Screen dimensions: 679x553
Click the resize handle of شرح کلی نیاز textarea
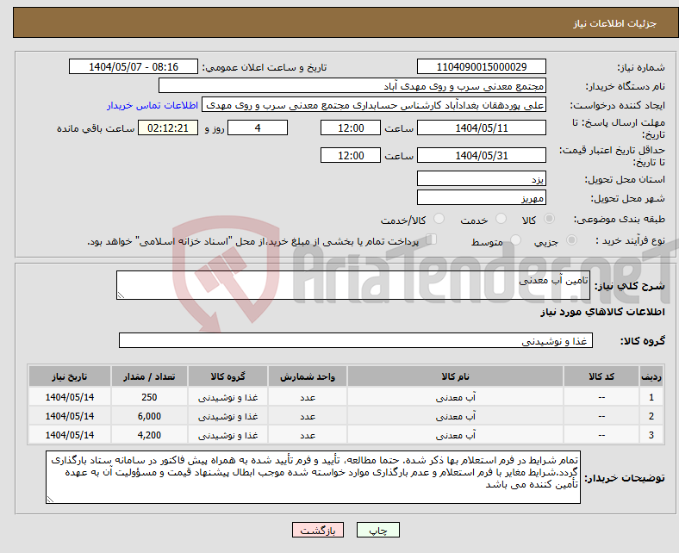coord(121,295)
